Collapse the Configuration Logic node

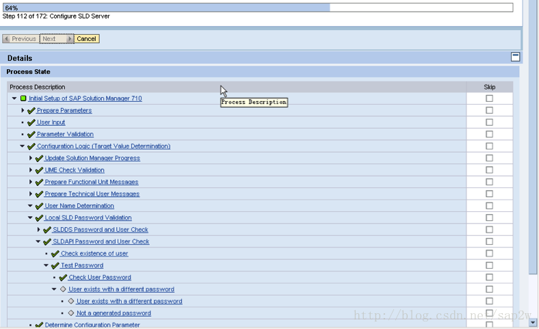[x=23, y=146]
